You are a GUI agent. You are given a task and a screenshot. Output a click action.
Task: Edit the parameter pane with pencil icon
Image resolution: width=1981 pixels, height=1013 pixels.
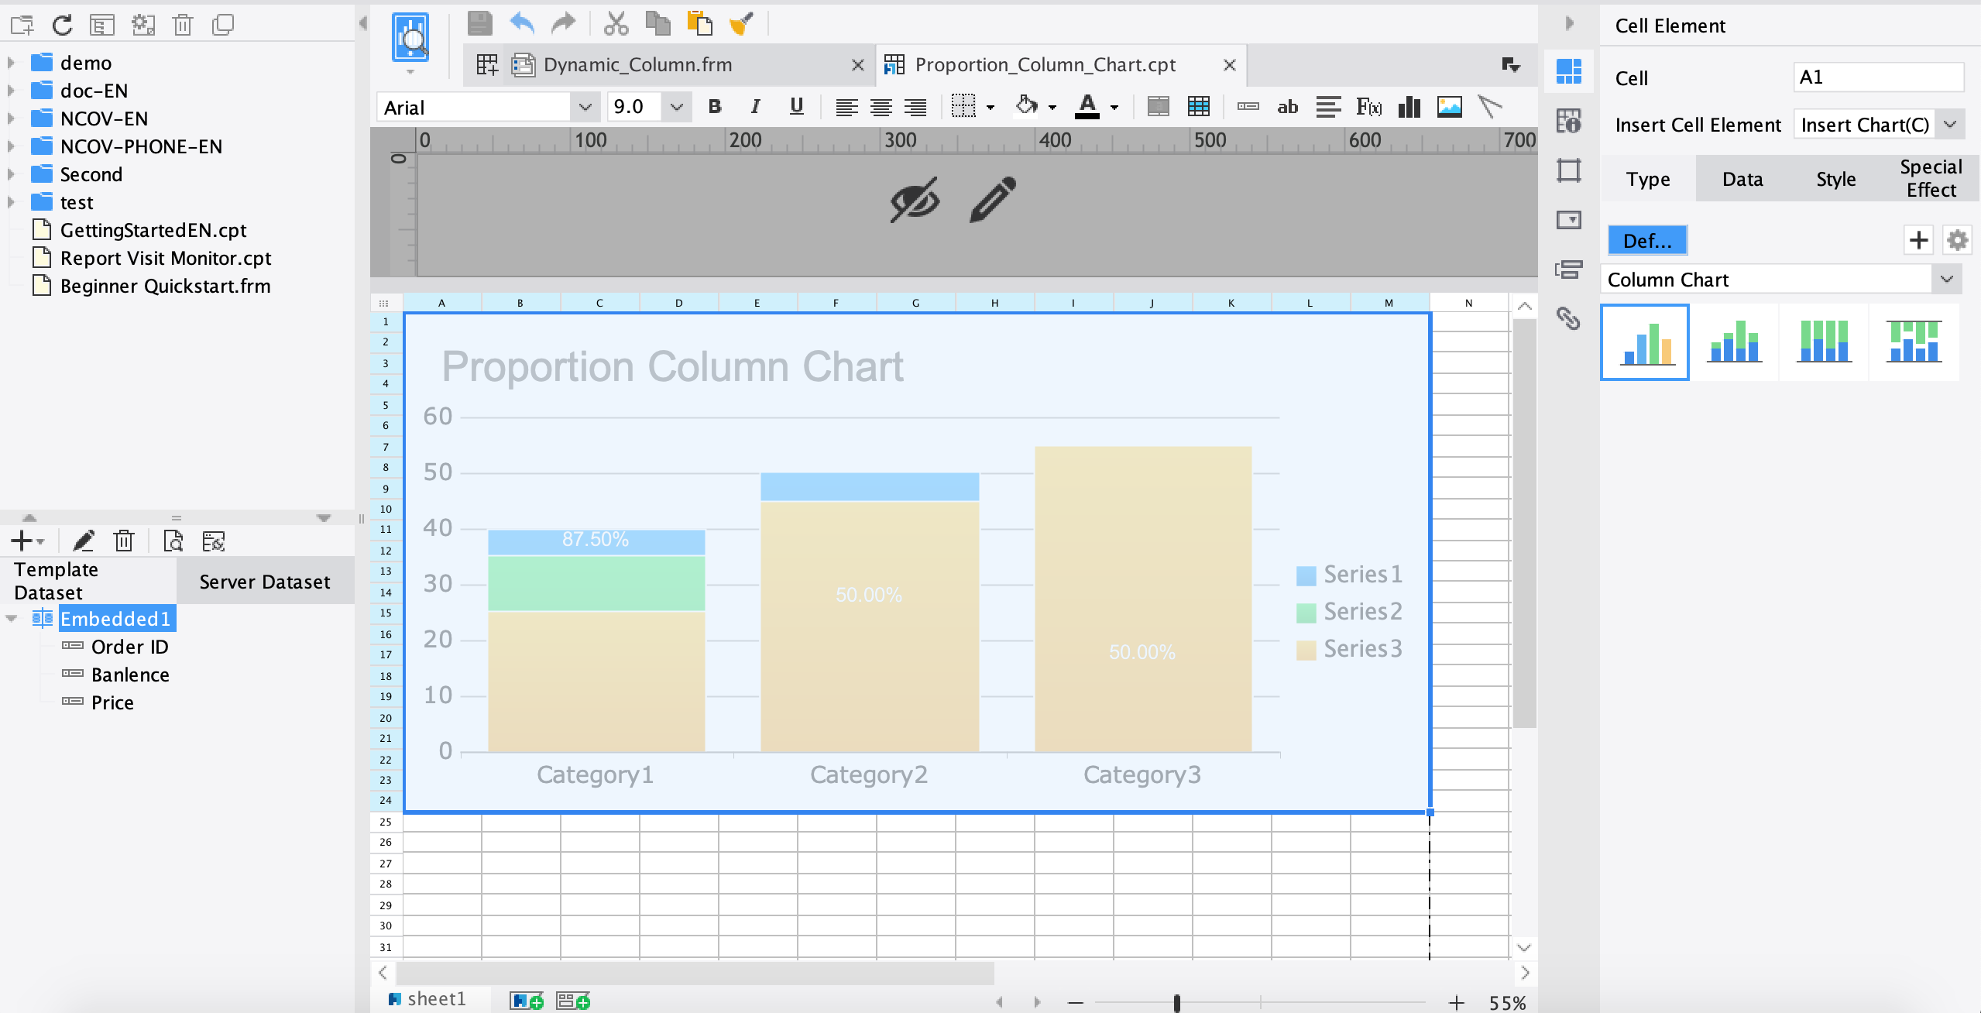pos(991,200)
